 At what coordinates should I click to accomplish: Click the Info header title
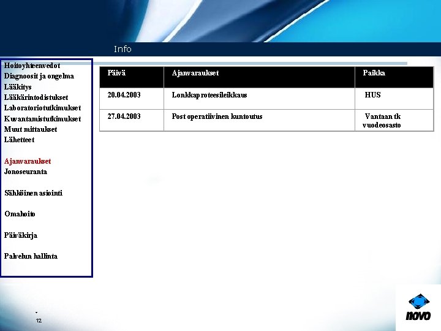coord(123,49)
